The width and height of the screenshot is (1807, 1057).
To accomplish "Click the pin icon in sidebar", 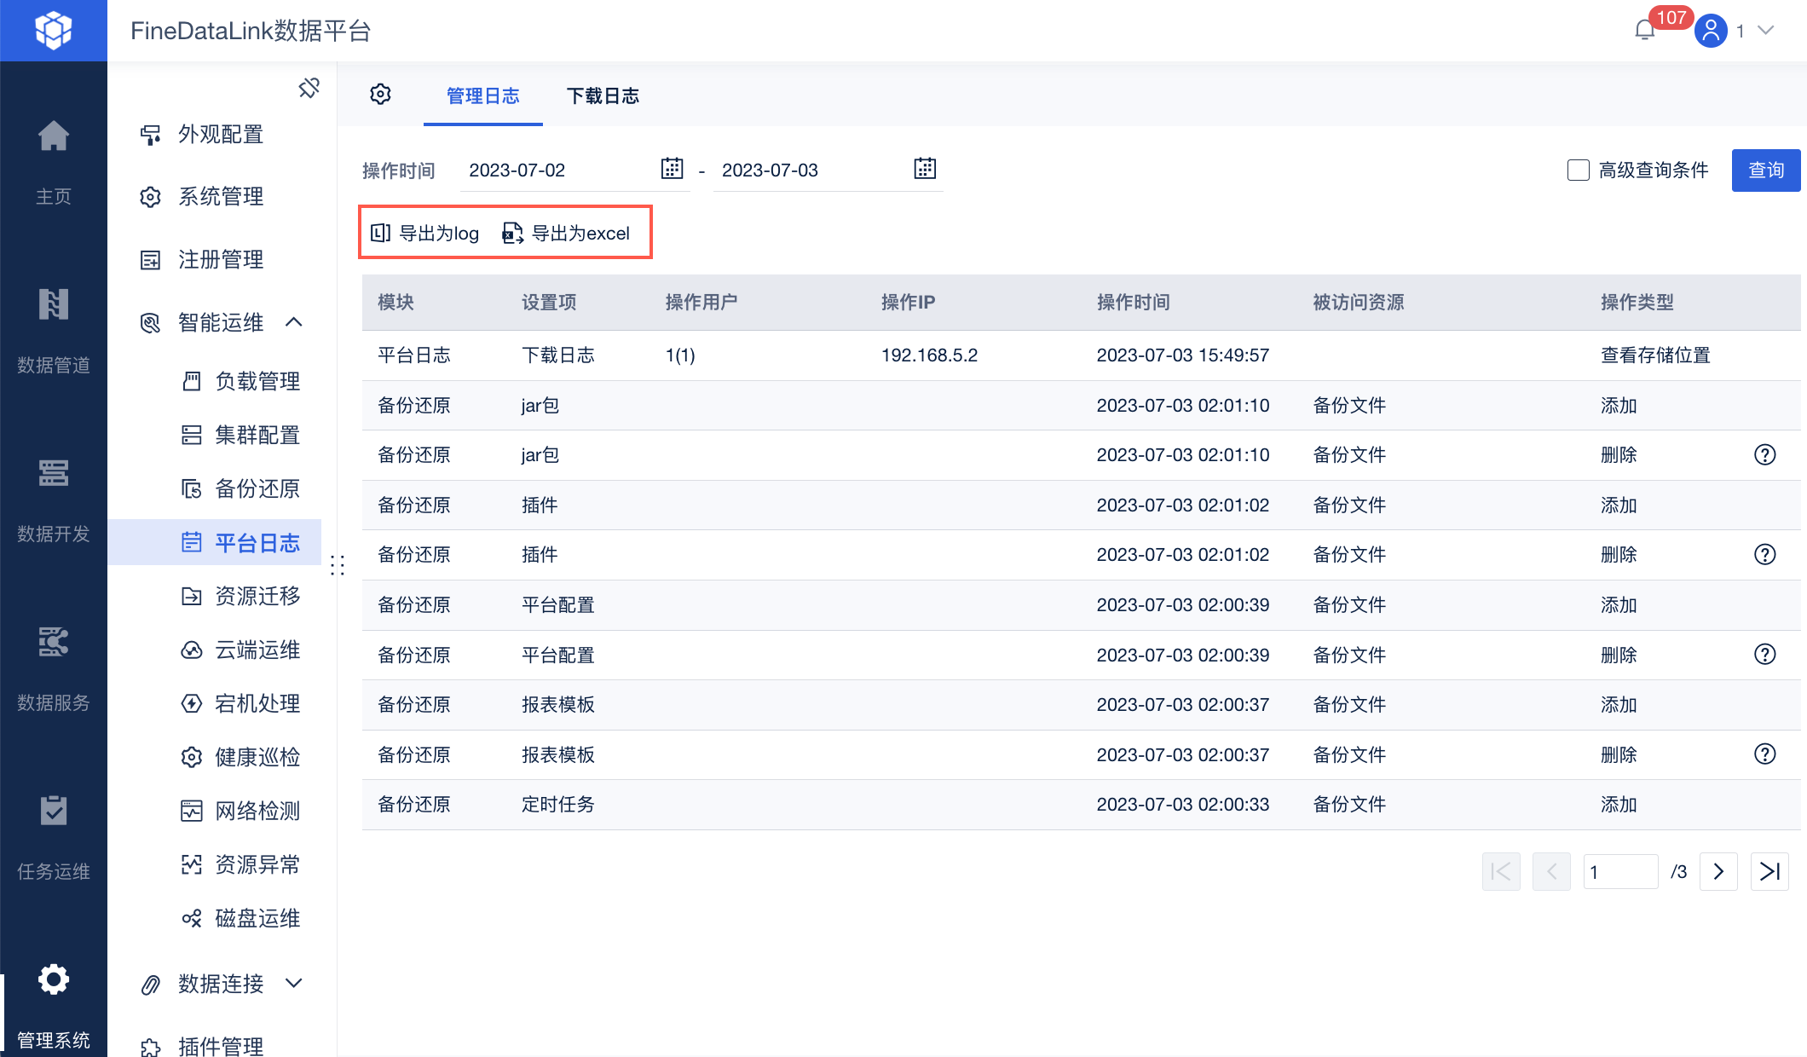I will tap(309, 88).
